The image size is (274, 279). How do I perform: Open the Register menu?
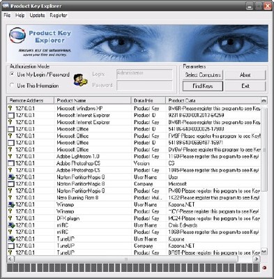point(59,15)
